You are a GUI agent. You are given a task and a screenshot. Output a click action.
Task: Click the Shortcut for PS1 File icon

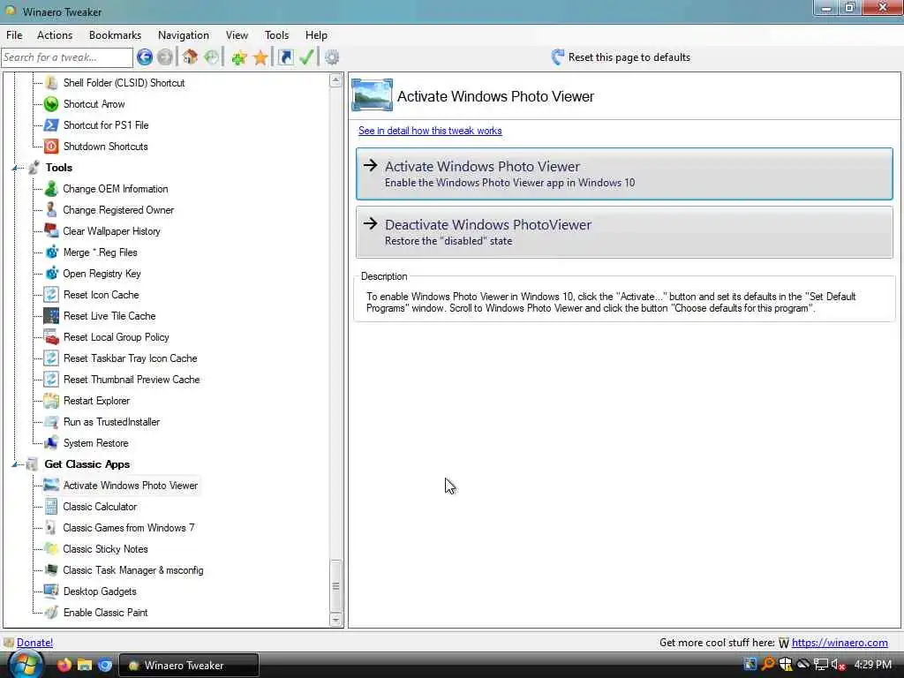coord(51,125)
